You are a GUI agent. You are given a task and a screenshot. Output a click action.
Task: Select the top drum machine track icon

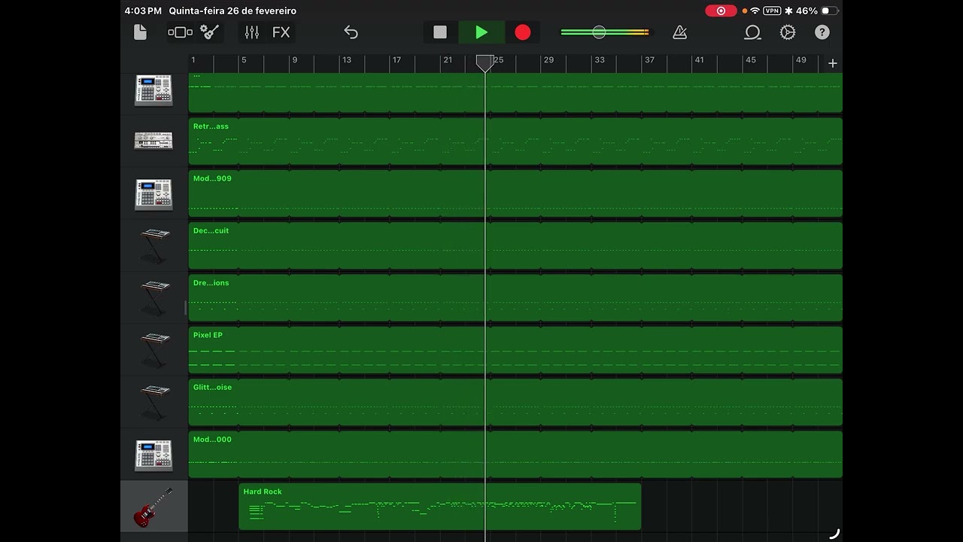(153, 90)
